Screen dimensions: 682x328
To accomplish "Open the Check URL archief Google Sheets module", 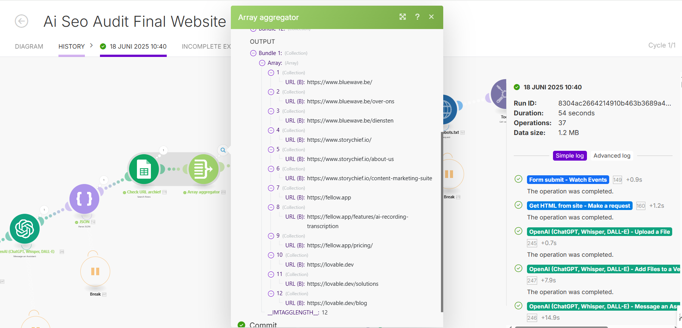I will (144, 169).
